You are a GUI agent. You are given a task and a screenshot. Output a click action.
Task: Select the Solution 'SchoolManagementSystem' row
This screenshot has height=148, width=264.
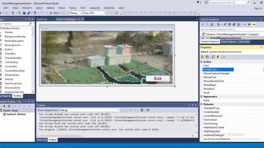coord(232,34)
